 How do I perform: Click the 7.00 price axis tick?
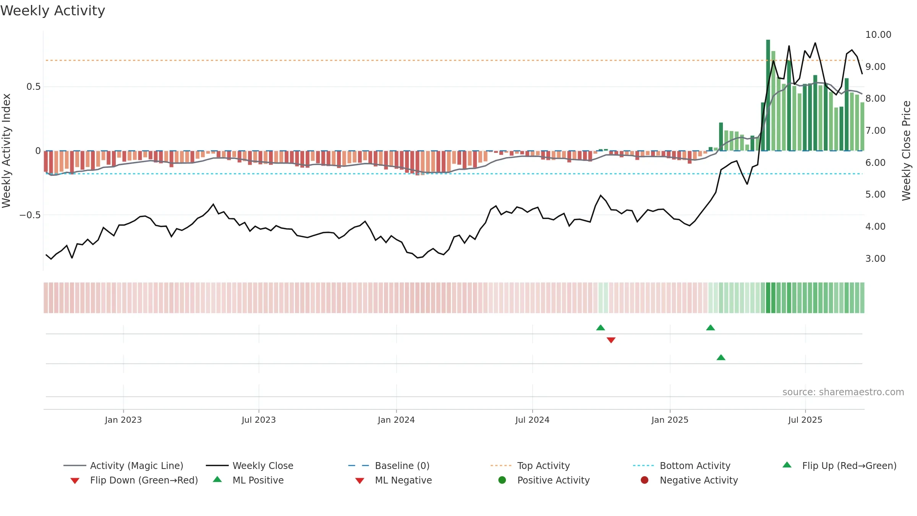tap(875, 131)
